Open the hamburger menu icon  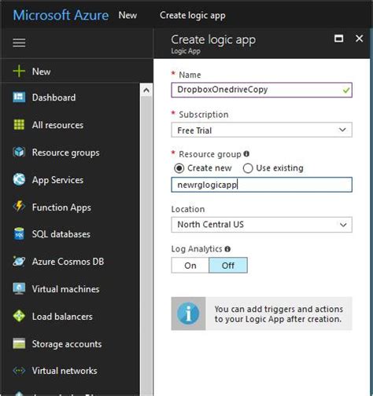click(x=19, y=42)
